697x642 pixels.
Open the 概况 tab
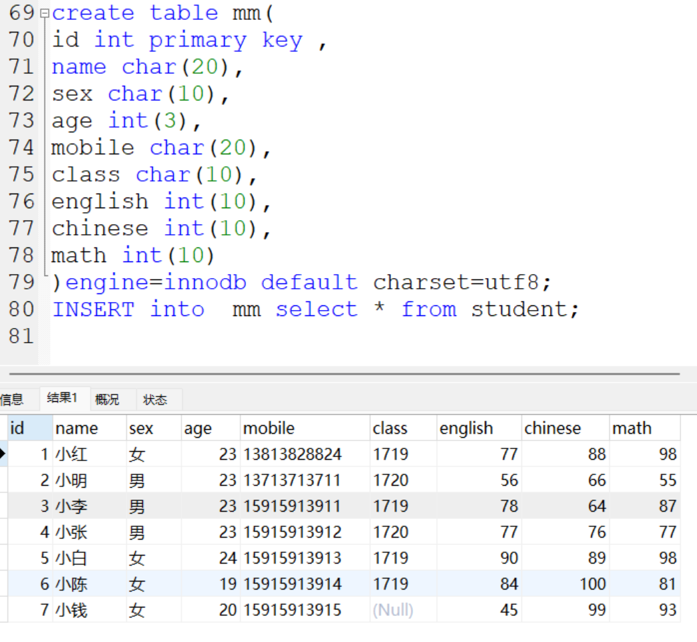pyautogui.click(x=107, y=399)
